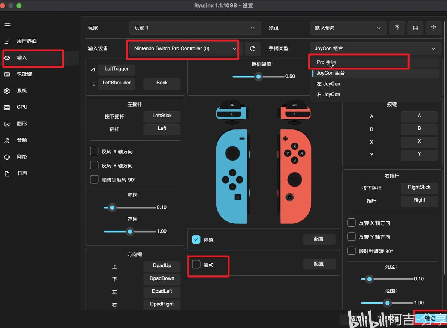Screen dimensions: 447x328
Task: Click the blue left JoyCon image
Action: (232, 176)
